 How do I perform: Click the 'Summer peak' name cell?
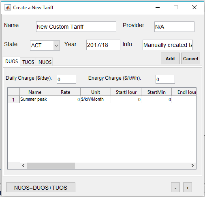[35, 100]
